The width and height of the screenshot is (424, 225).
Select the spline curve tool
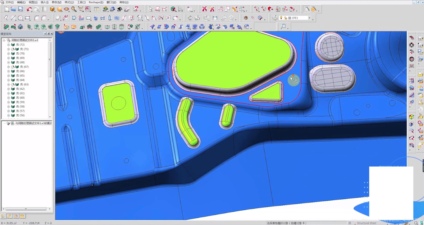coord(6,18)
